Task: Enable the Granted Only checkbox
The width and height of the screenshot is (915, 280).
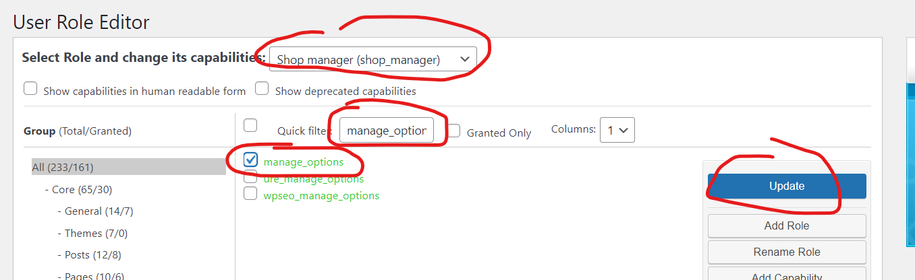Action: pyautogui.click(x=455, y=131)
